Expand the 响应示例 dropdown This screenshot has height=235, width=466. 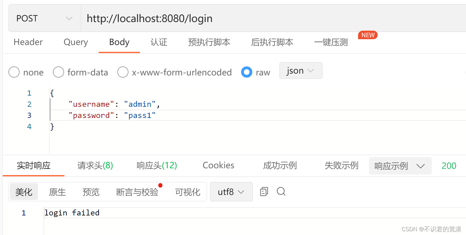[x=400, y=166]
